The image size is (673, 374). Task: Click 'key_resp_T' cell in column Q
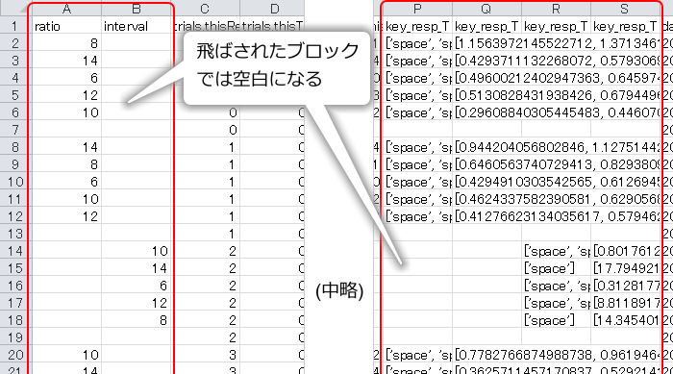click(486, 26)
